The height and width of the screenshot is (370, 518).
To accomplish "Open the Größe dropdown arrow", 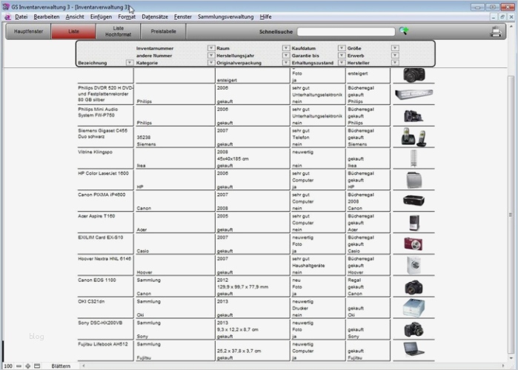I will (395, 48).
